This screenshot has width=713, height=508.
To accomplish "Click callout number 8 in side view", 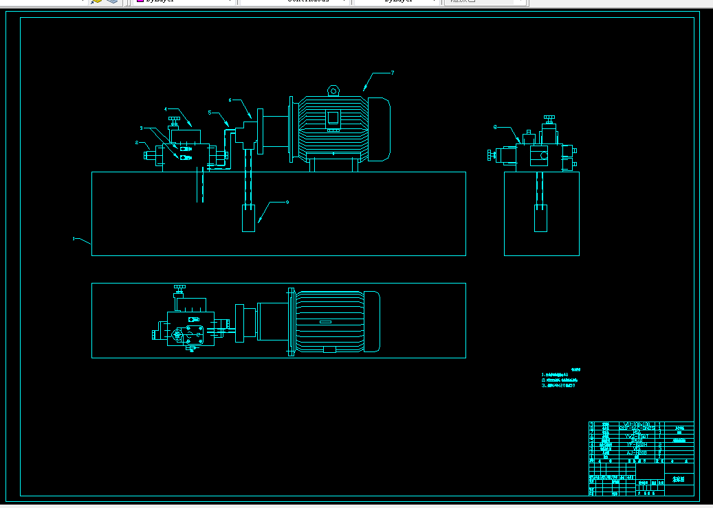I will 495,127.
